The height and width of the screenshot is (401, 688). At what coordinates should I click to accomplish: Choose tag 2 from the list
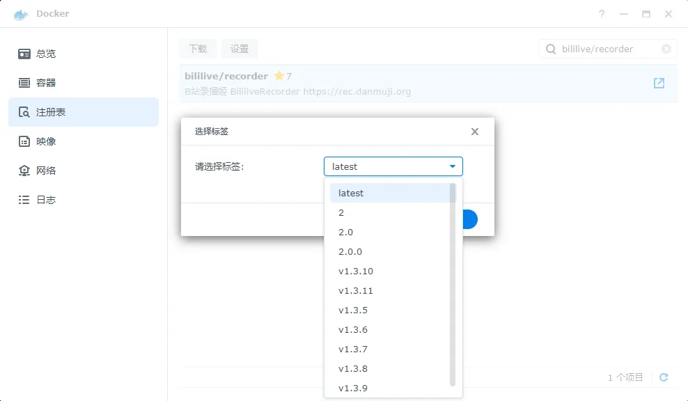[390, 213]
